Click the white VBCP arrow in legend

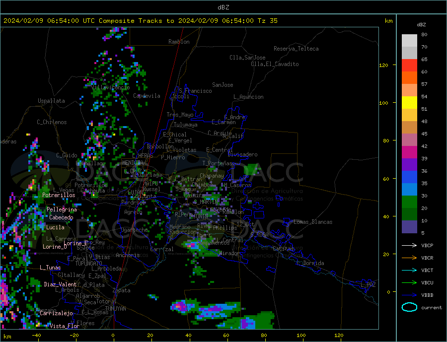[x=409, y=245]
